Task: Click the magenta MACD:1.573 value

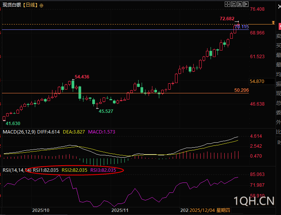Action: pyautogui.click(x=101, y=132)
